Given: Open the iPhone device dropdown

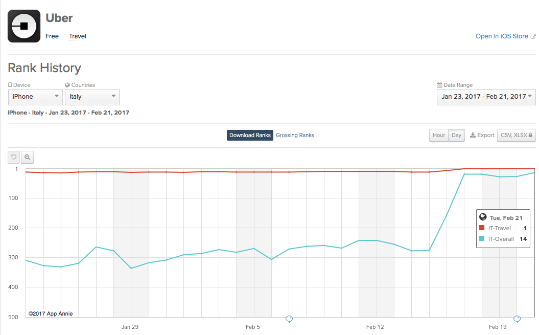Looking at the screenshot, I should point(35,97).
